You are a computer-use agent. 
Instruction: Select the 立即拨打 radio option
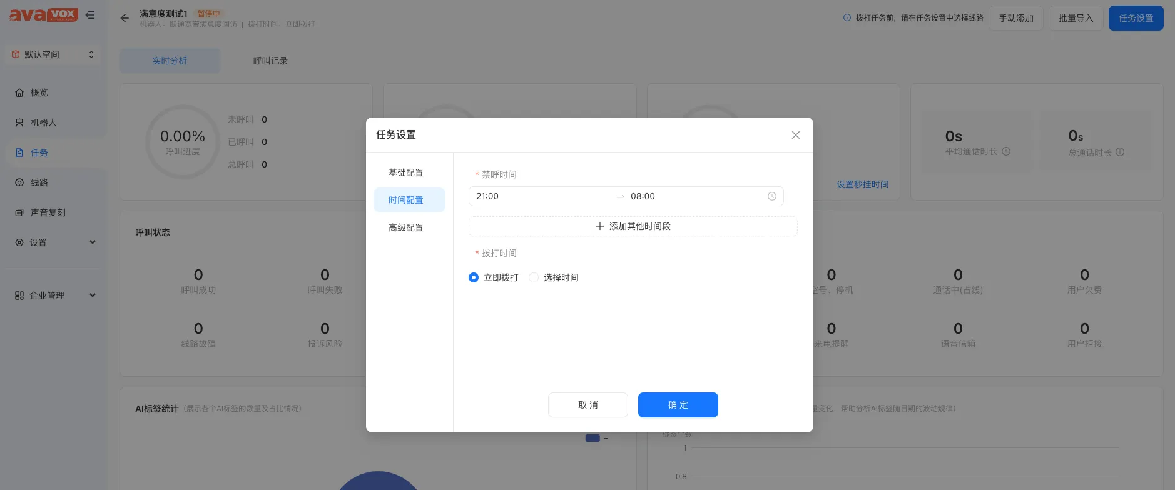coord(474,277)
